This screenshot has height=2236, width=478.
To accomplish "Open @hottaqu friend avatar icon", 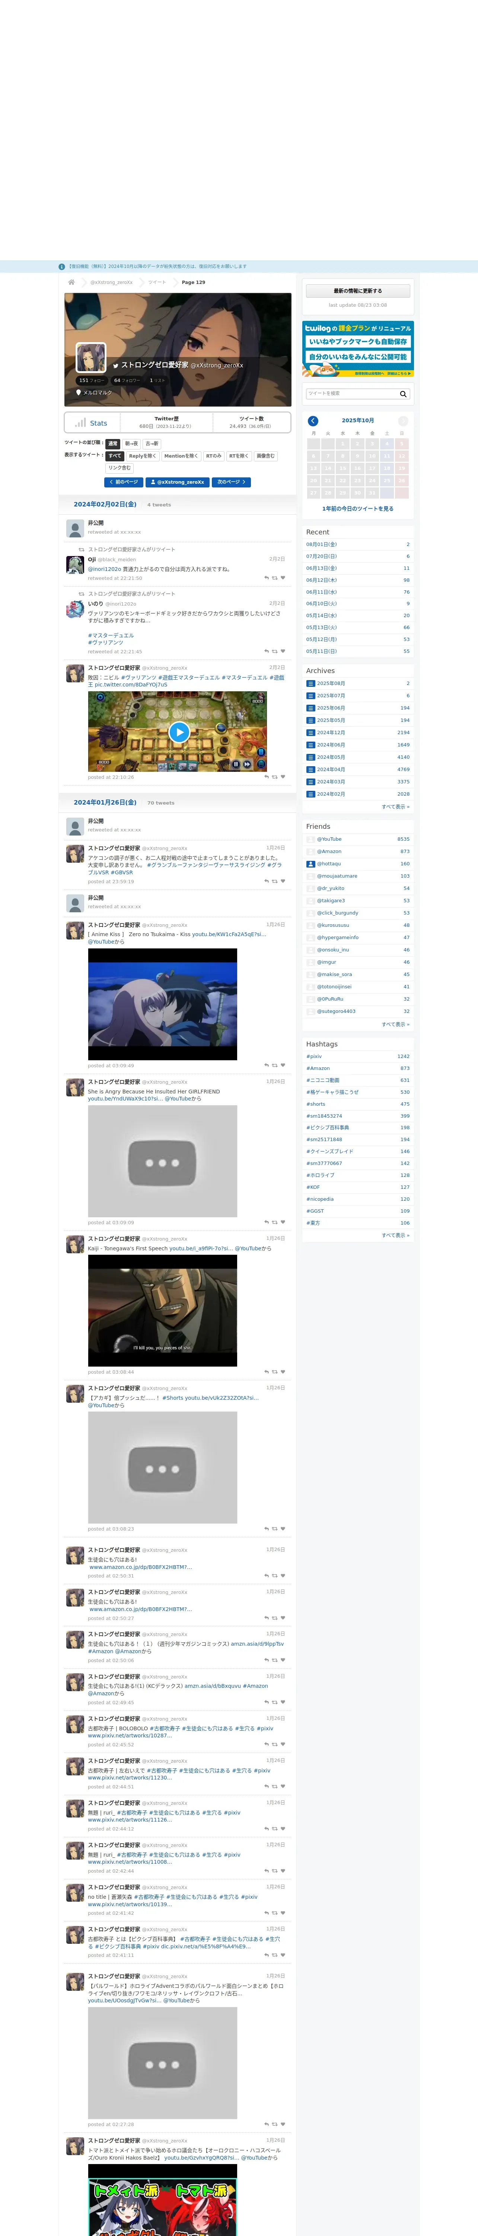I will coord(310,864).
